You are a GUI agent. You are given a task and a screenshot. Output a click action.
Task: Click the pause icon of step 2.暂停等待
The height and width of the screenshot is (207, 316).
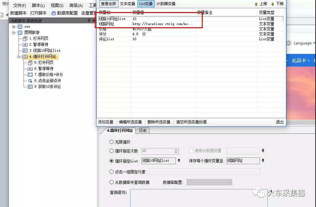click(x=25, y=45)
